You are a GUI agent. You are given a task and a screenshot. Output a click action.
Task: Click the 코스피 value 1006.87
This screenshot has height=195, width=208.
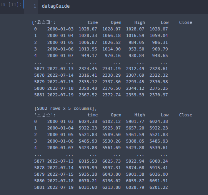tap(88, 42)
